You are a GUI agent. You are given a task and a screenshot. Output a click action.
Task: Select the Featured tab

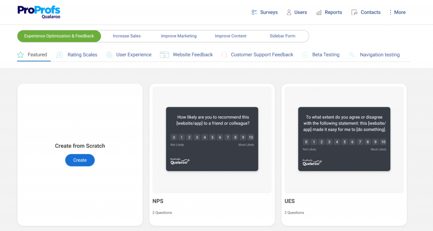(x=34, y=55)
